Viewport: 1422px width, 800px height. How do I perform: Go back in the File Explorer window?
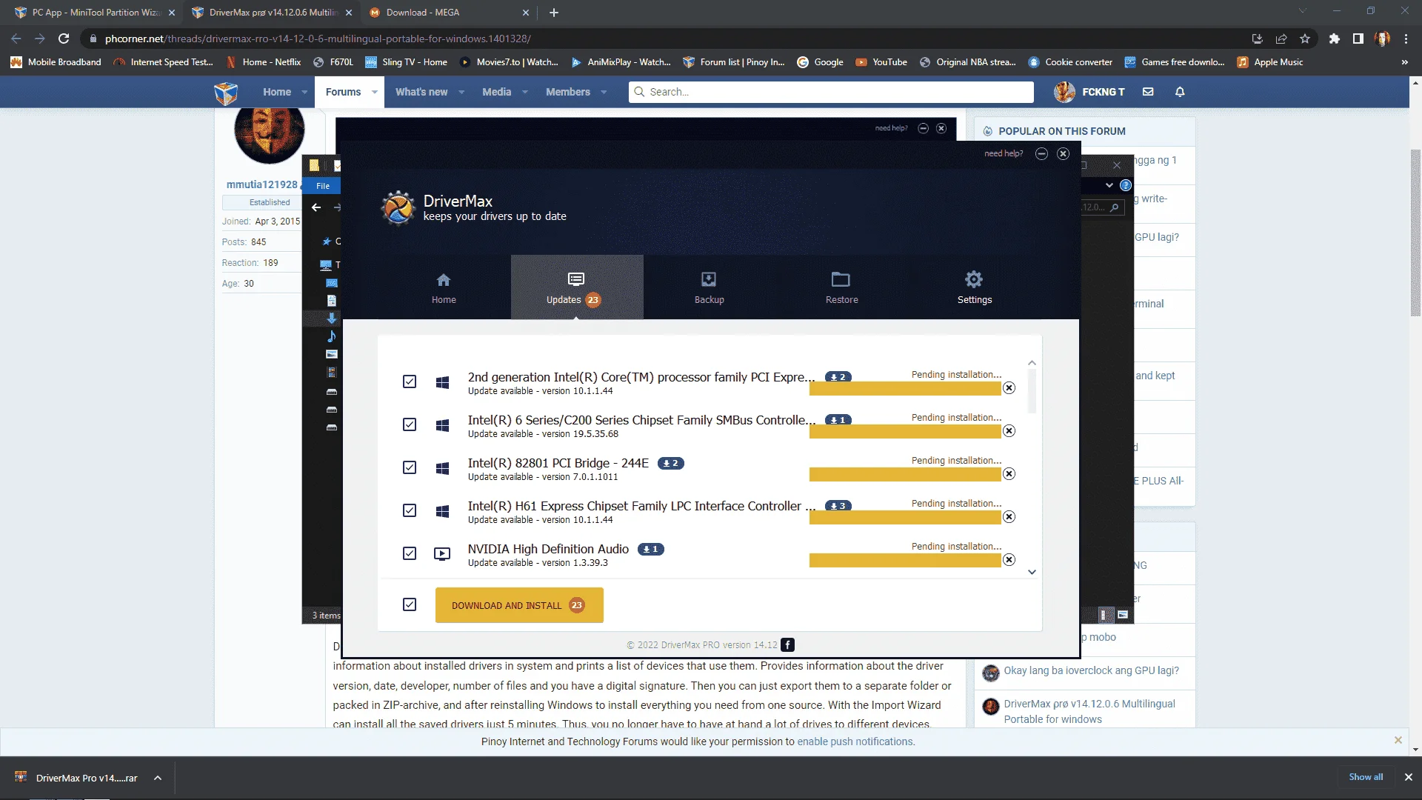[x=316, y=207]
